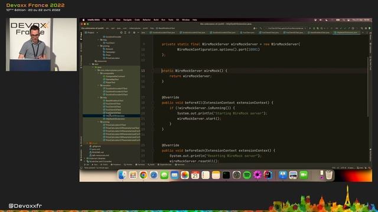Open the Reminders app in the dock
Screen dimensions: 378x212
coord(206,175)
